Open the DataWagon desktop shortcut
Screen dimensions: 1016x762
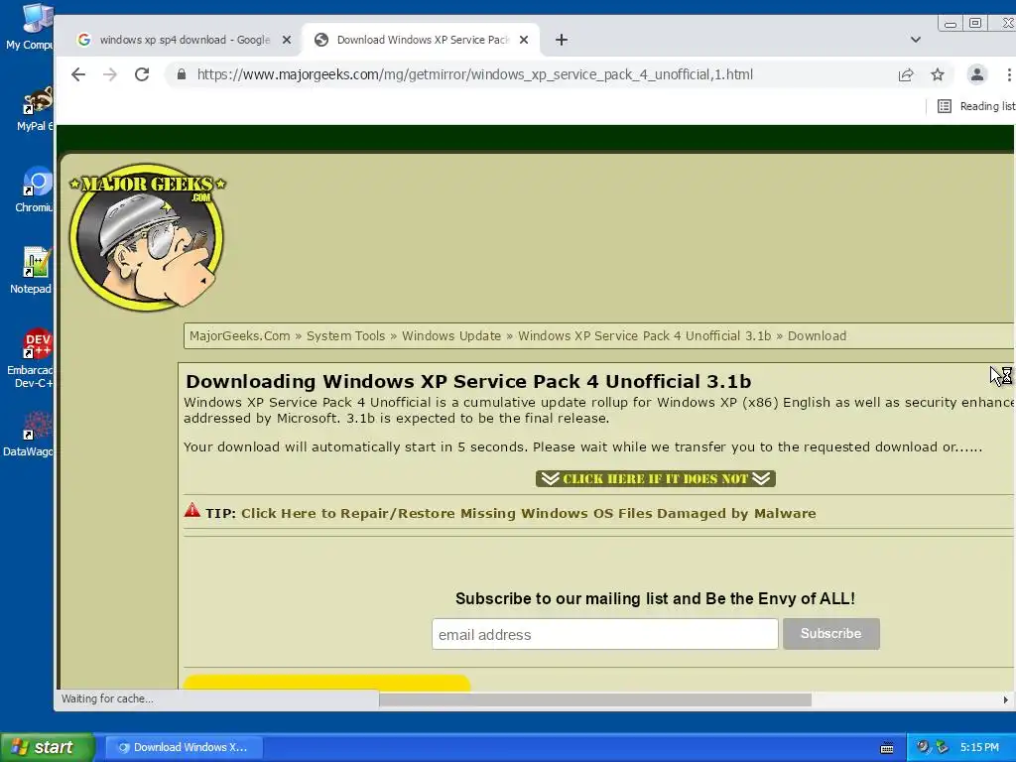[x=29, y=435]
